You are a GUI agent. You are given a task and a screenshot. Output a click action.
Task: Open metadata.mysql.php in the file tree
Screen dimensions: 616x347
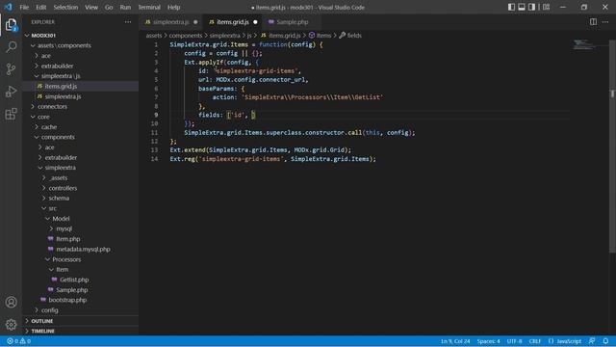click(80, 249)
